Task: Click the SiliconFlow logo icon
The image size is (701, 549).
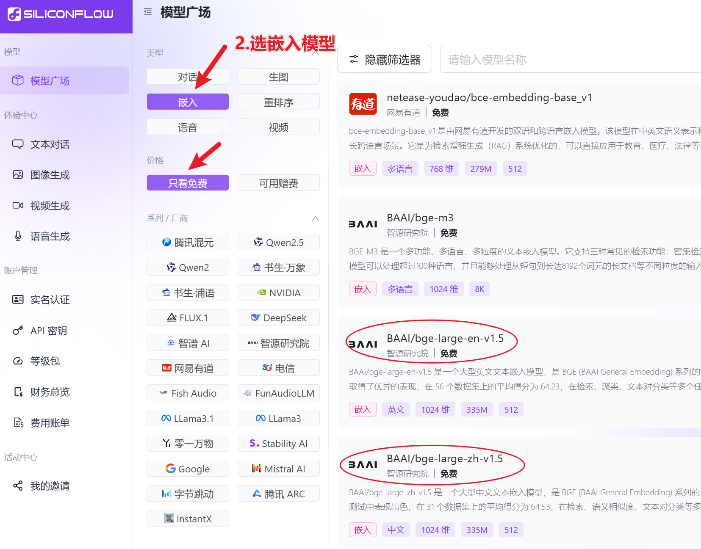Action: [x=14, y=14]
